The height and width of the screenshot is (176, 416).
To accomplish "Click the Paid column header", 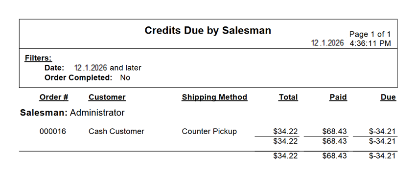I will click(x=338, y=97).
